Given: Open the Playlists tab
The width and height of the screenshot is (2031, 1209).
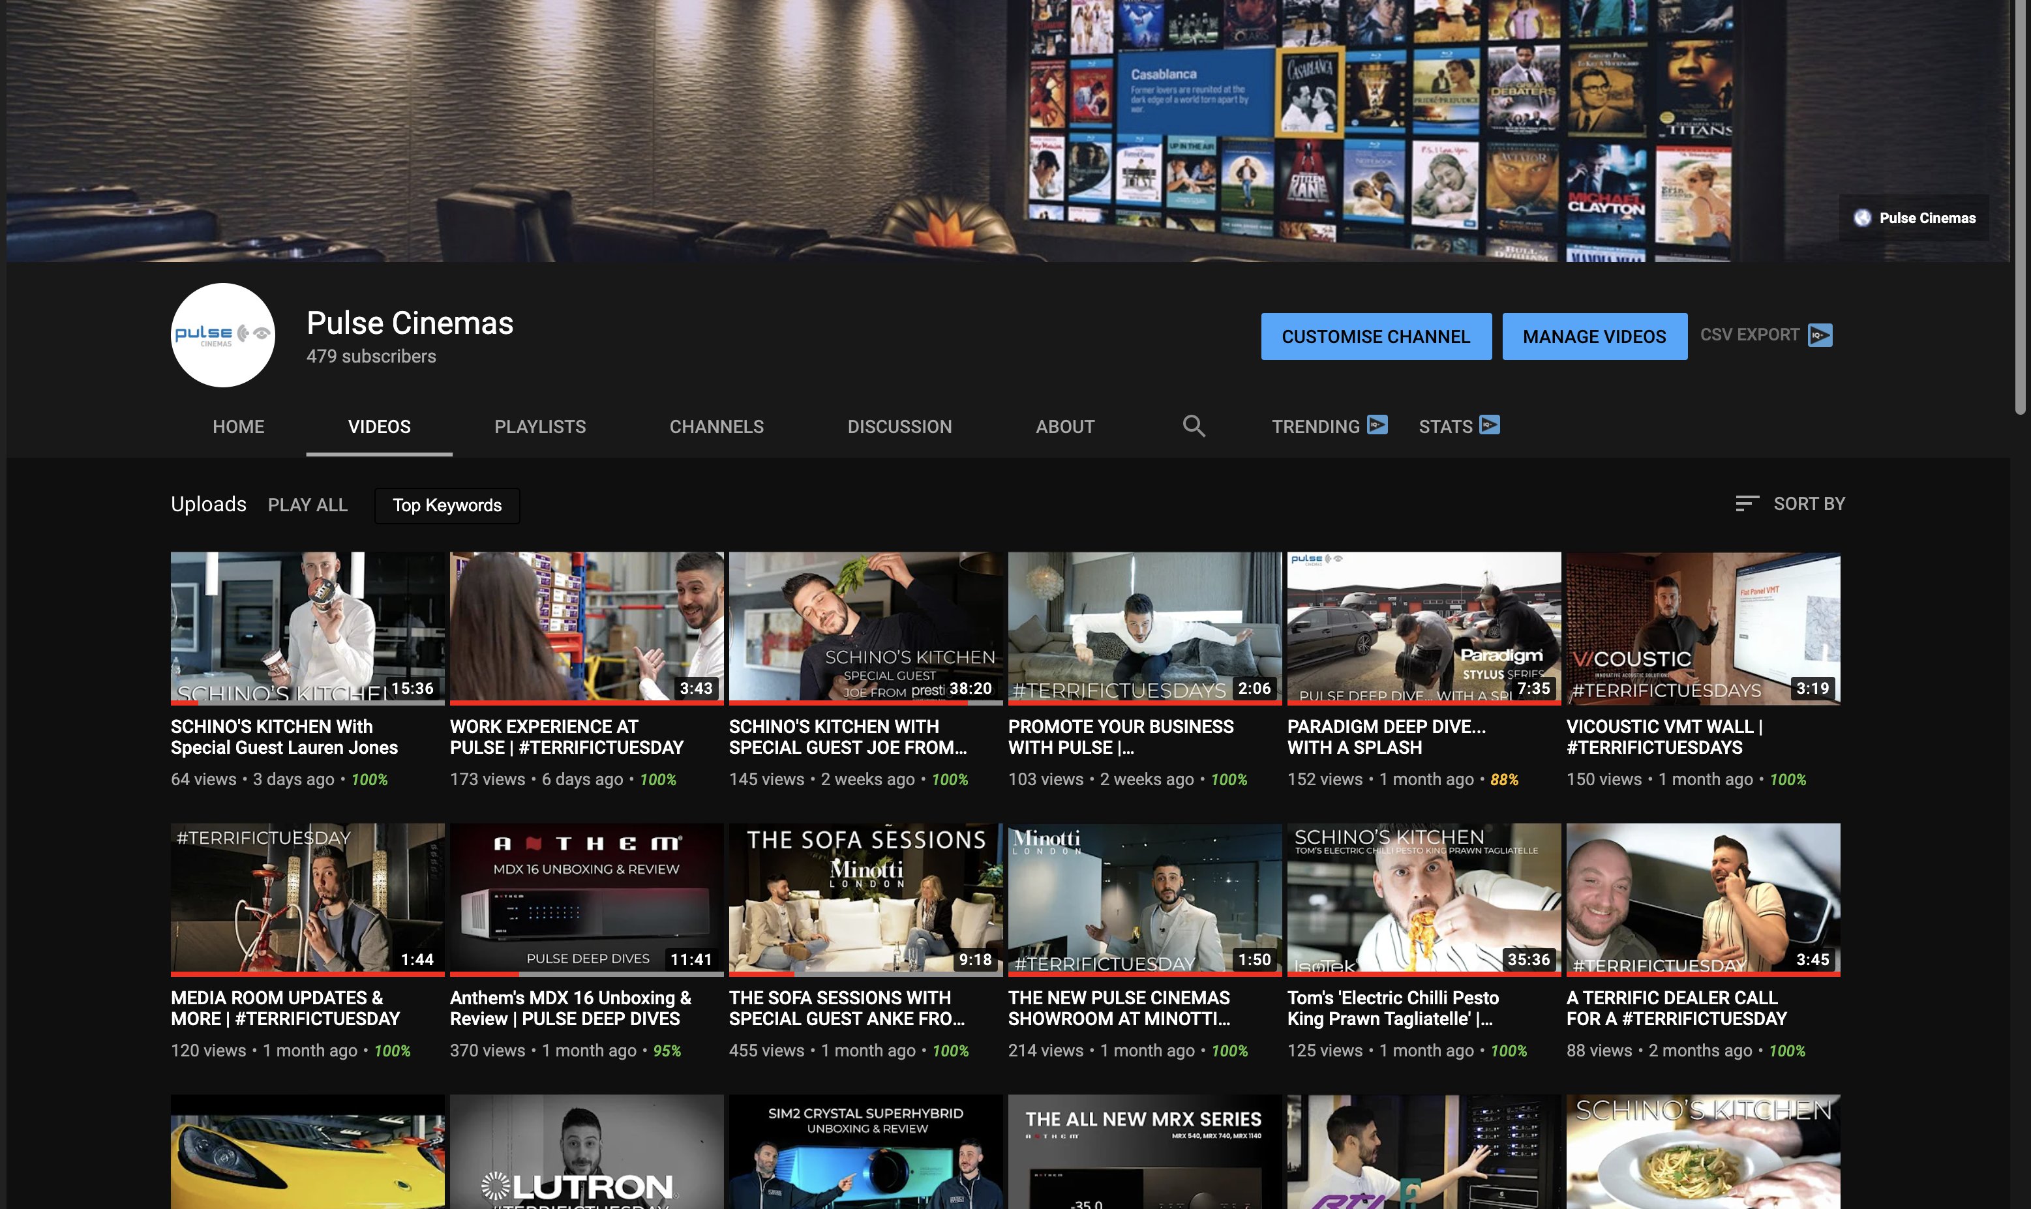Looking at the screenshot, I should (x=540, y=426).
